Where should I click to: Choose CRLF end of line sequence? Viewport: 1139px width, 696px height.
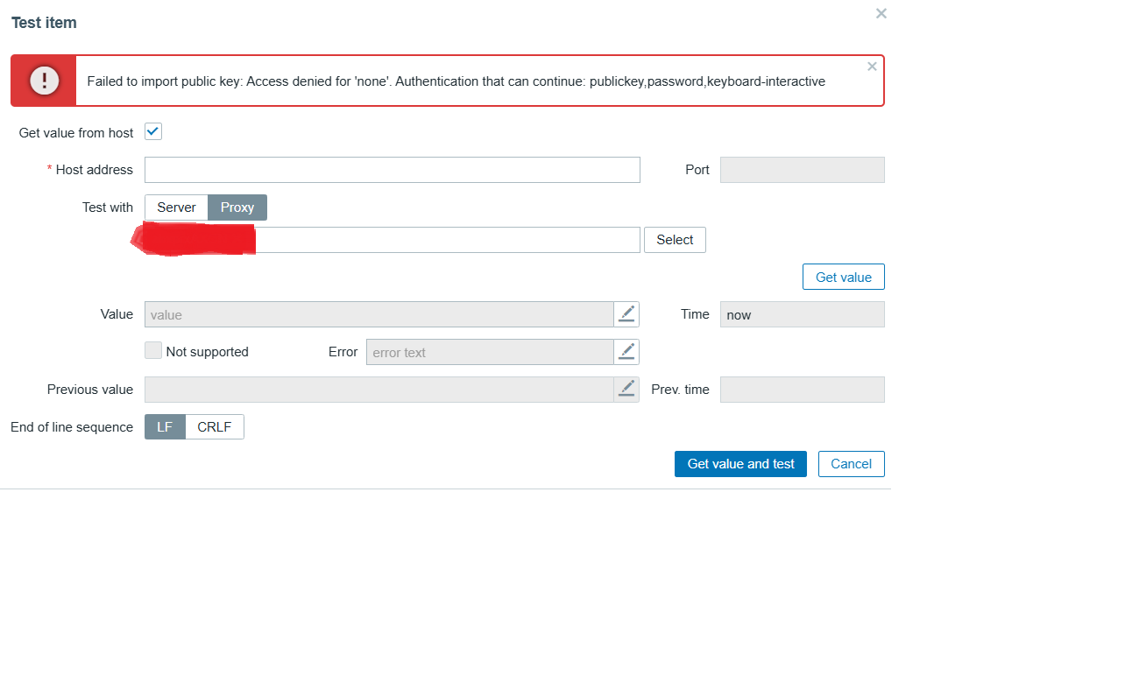(x=215, y=427)
